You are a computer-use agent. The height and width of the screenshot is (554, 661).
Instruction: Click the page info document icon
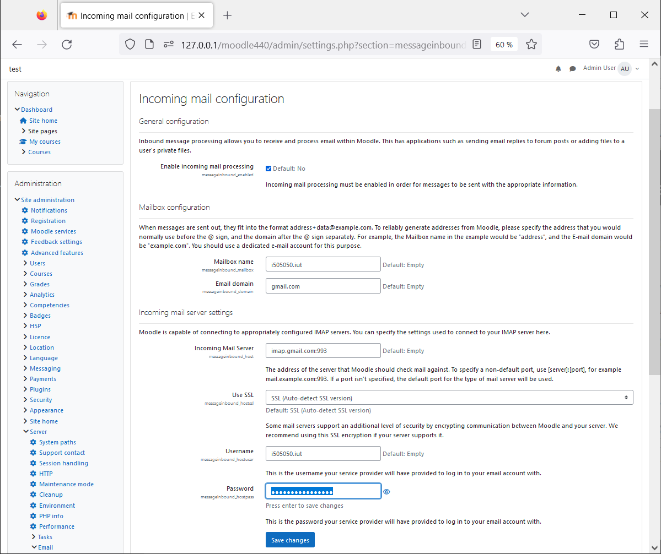(x=149, y=44)
